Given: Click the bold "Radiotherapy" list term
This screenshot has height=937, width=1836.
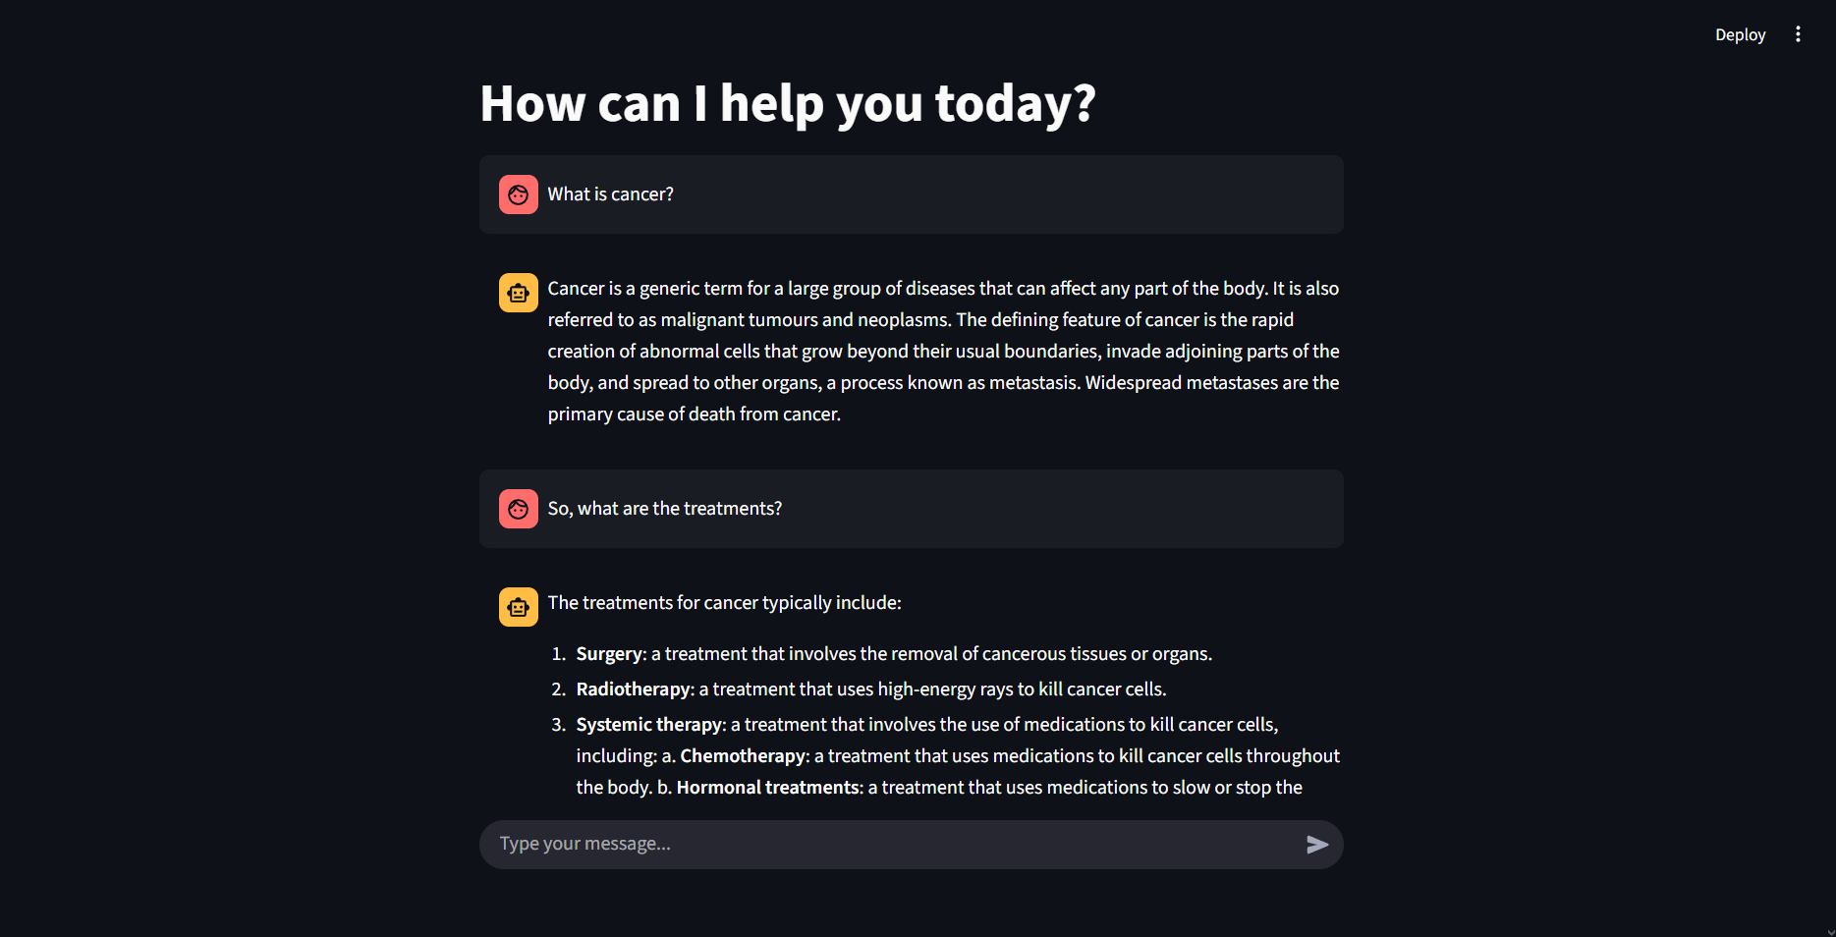Looking at the screenshot, I should click(634, 689).
